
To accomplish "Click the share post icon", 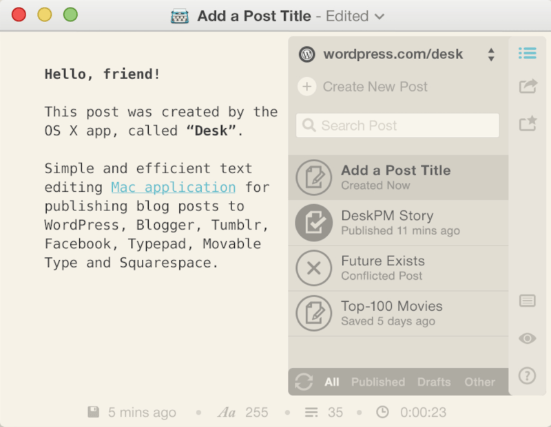I will point(528,86).
